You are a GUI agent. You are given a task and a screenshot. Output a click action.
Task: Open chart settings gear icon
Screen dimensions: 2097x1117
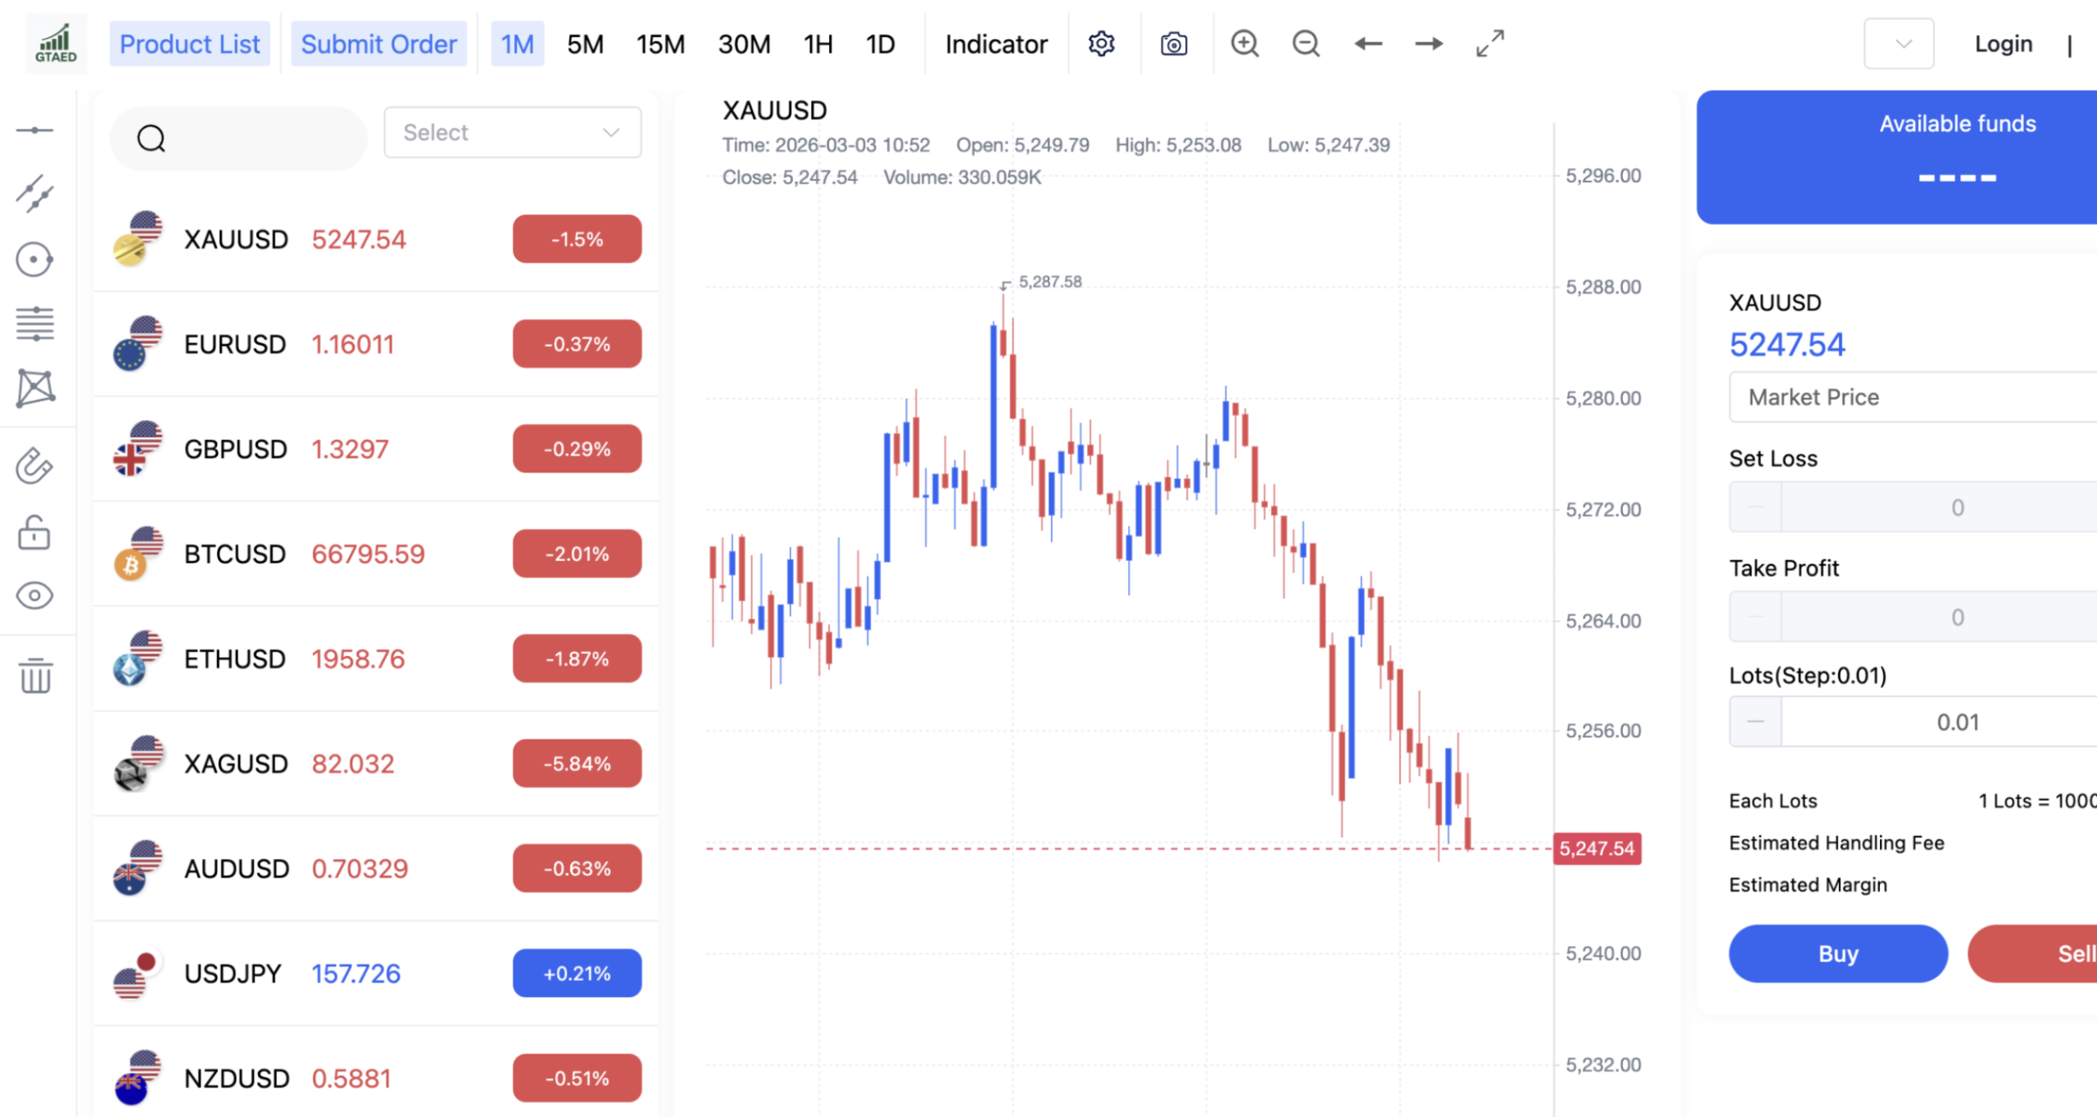pos(1101,43)
